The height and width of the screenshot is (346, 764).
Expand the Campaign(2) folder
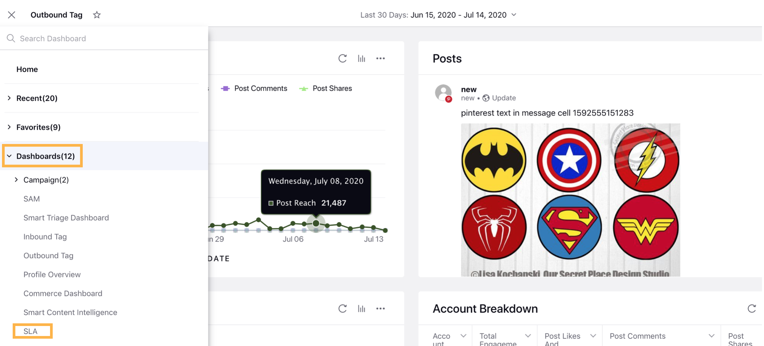(16, 180)
